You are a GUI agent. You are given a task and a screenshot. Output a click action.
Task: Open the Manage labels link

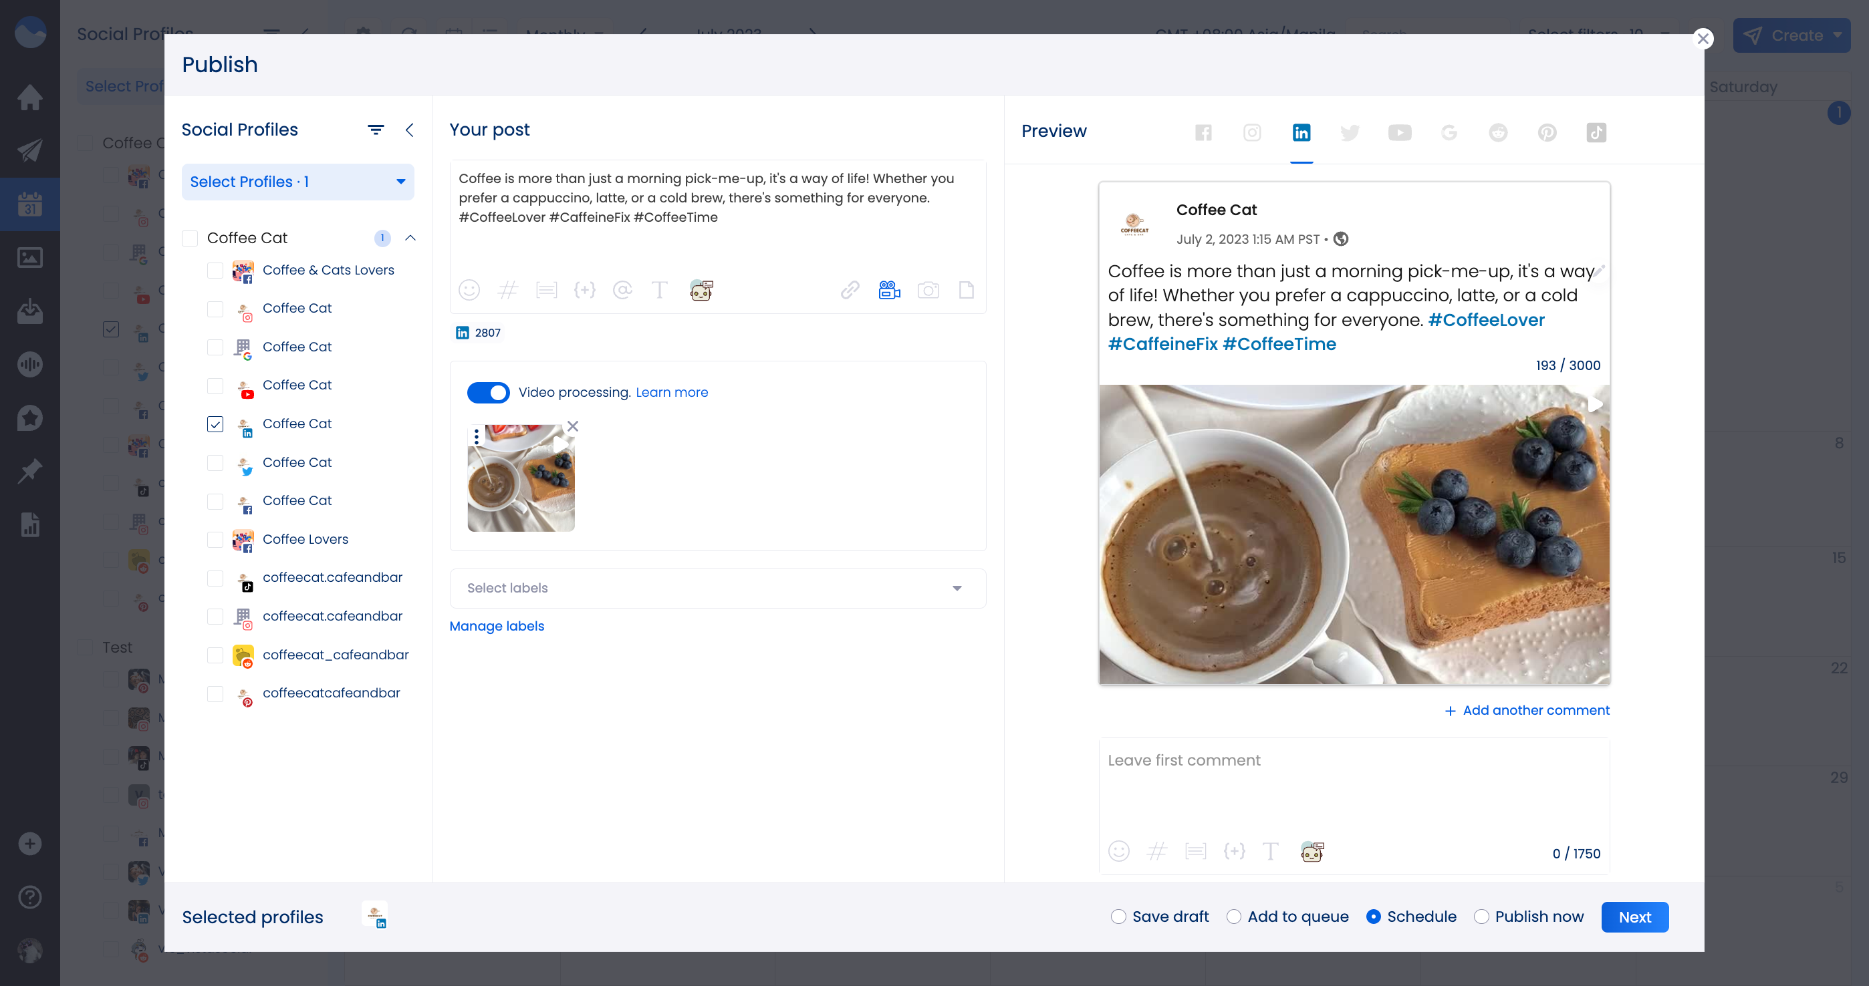point(496,626)
